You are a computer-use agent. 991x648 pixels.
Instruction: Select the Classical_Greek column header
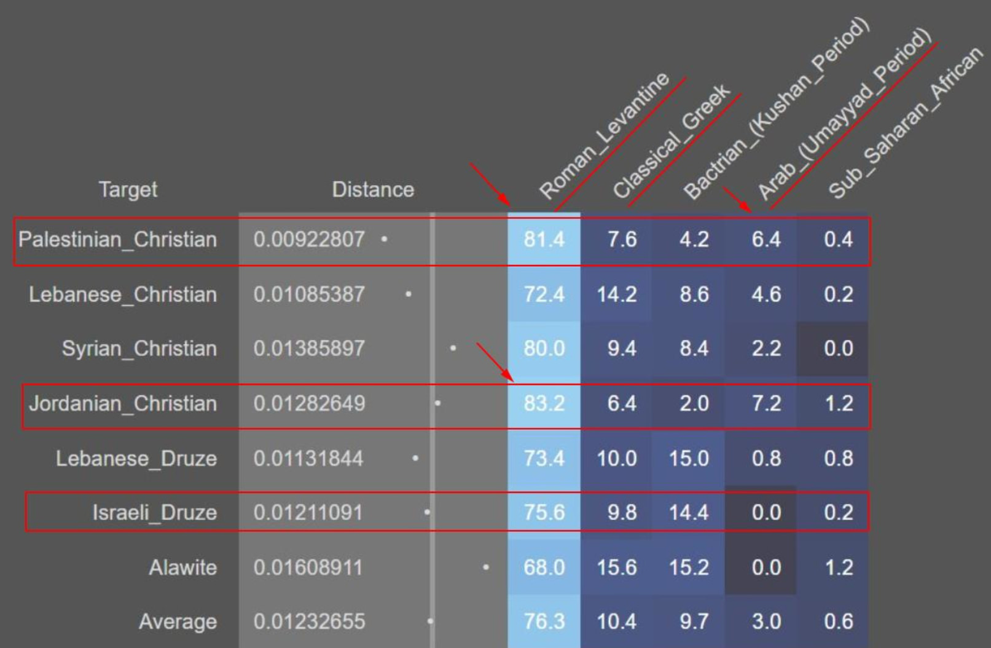(x=671, y=142)
